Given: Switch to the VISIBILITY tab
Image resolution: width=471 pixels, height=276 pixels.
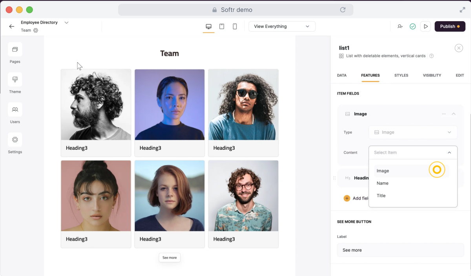Looking at the screenshot, I should (x=432, y=75).
